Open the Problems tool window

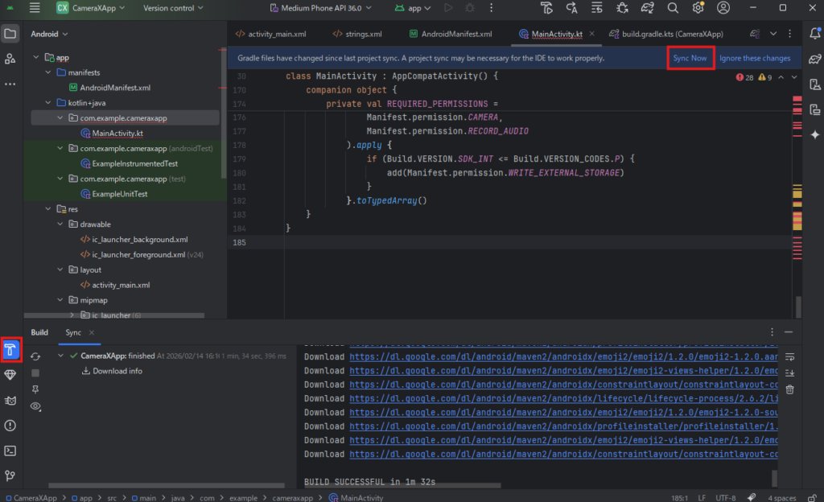tap(10, 426)
